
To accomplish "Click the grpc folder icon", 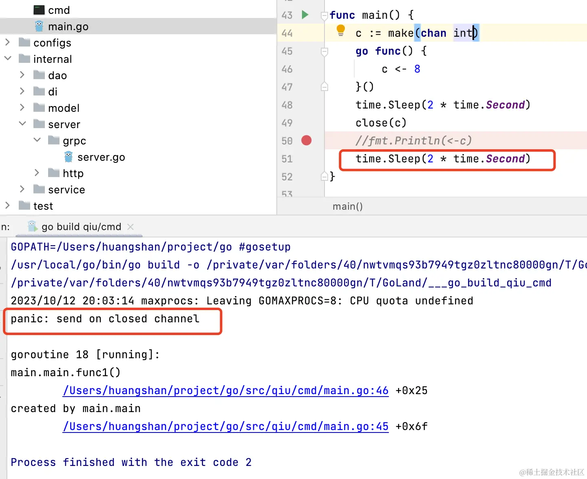I will (54, 140).
